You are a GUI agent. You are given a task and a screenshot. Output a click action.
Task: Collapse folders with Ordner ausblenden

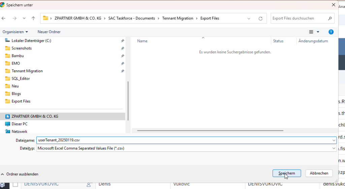point(20,174)
